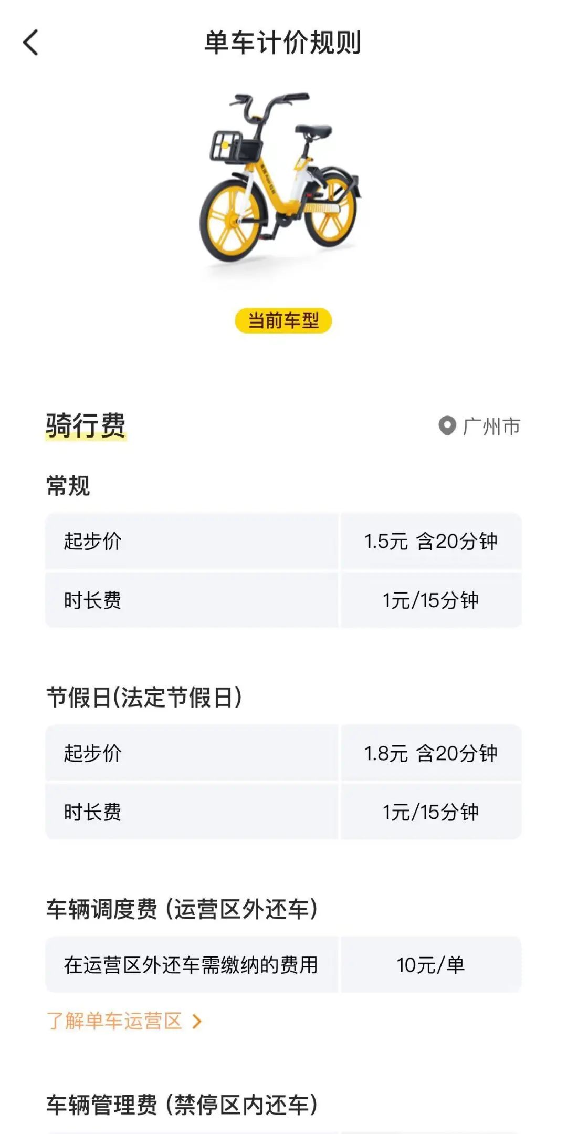Tap the 单车计价规则 page title
Viewport: 567px width, 1134px height.
point(283,43)
